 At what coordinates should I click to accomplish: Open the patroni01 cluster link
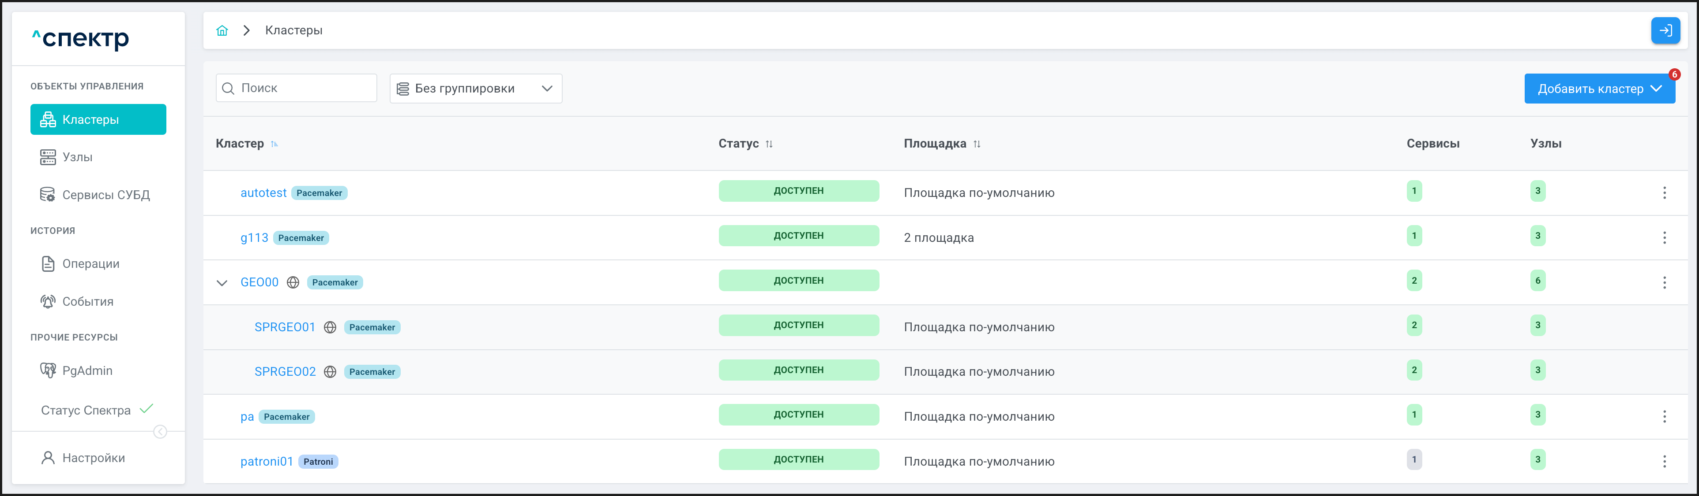pos(266,461)
